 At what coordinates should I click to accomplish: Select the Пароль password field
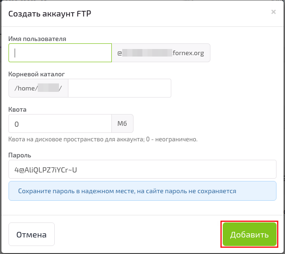coord(142,170)
